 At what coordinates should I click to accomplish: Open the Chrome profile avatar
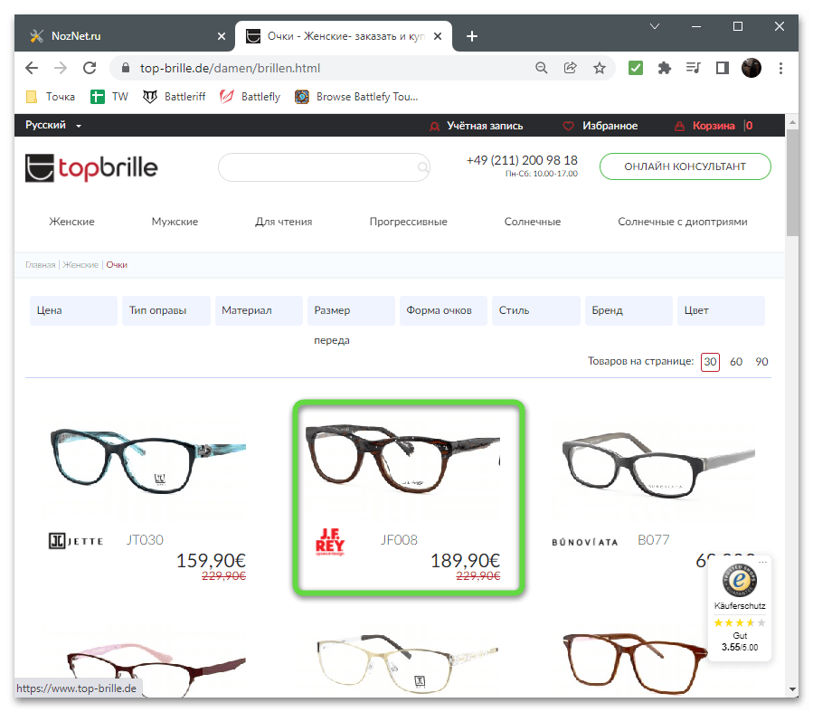click(752, 68)
